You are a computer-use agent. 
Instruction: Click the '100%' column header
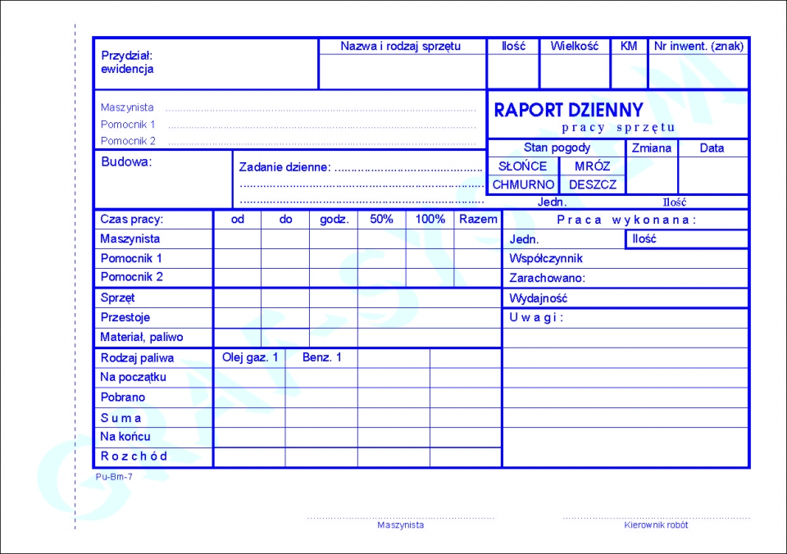coord(430,219)
